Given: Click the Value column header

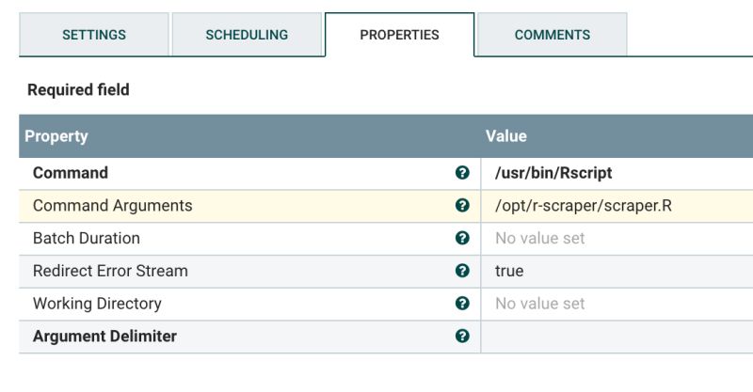Looking at the screenshot, I should pos(506,136).
